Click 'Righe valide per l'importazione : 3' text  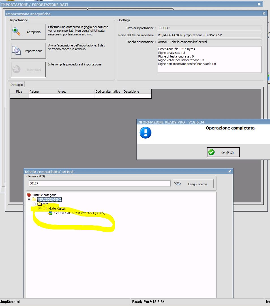181,60
